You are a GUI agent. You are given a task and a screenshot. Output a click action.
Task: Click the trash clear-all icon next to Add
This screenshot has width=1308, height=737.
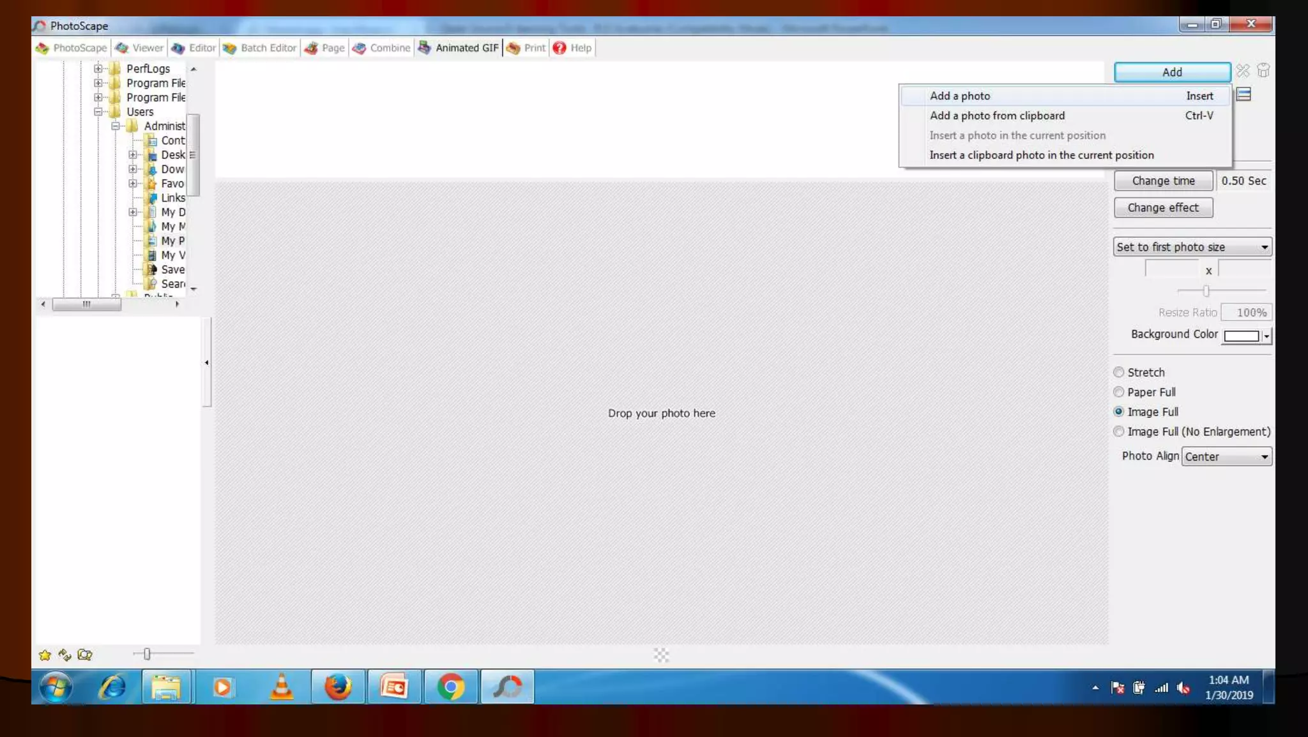point(1263,71)
